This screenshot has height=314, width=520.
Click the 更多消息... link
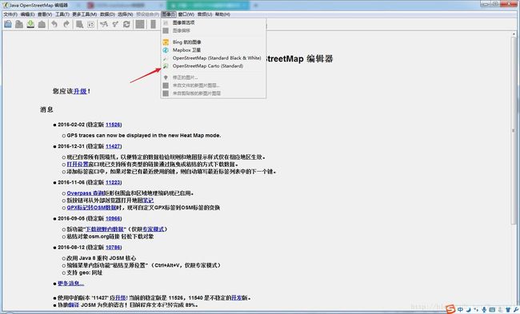click(x=70, y=284)
